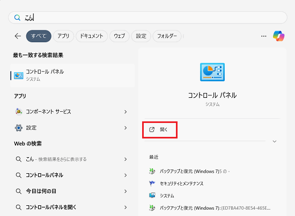This screenshot has width=295, height=216.
Task: Switch to the ウェブ filter tab
Action: 119,36
